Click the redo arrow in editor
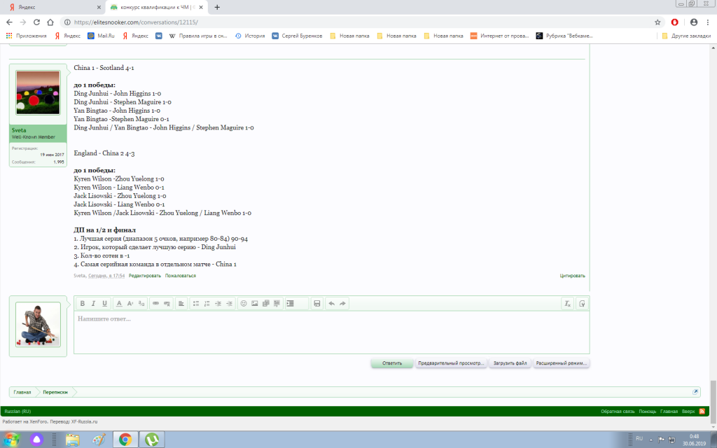Image resolution: width=717 pixels, height=448 pixels. click(342, 303)
